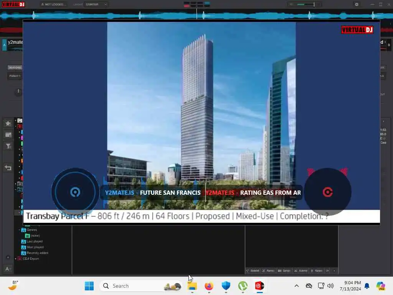Viewport: 393px width, 295px height.
Task: Click the red right deck disc icon
Action: tap(328, 192)
